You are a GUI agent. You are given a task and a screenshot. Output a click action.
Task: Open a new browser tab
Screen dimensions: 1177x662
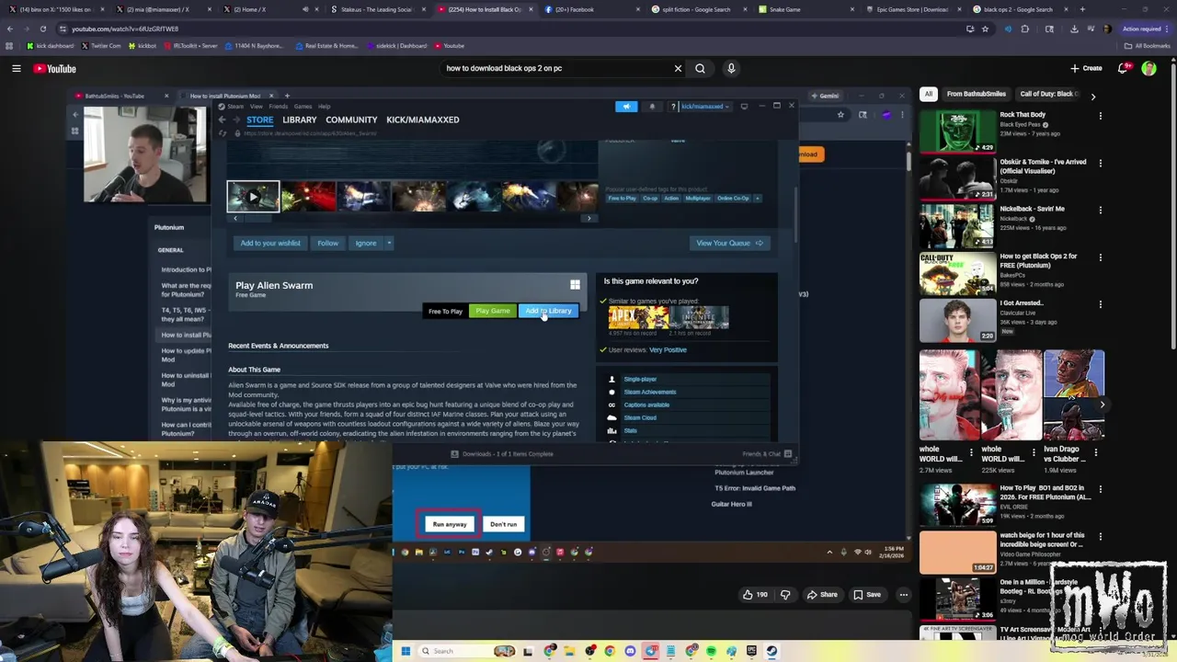[1082, 9]
